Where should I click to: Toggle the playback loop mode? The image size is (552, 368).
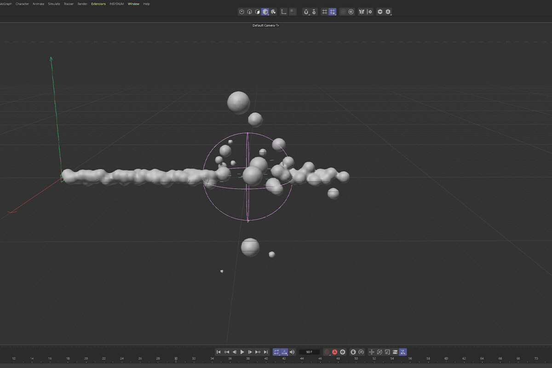click(276, 352)
